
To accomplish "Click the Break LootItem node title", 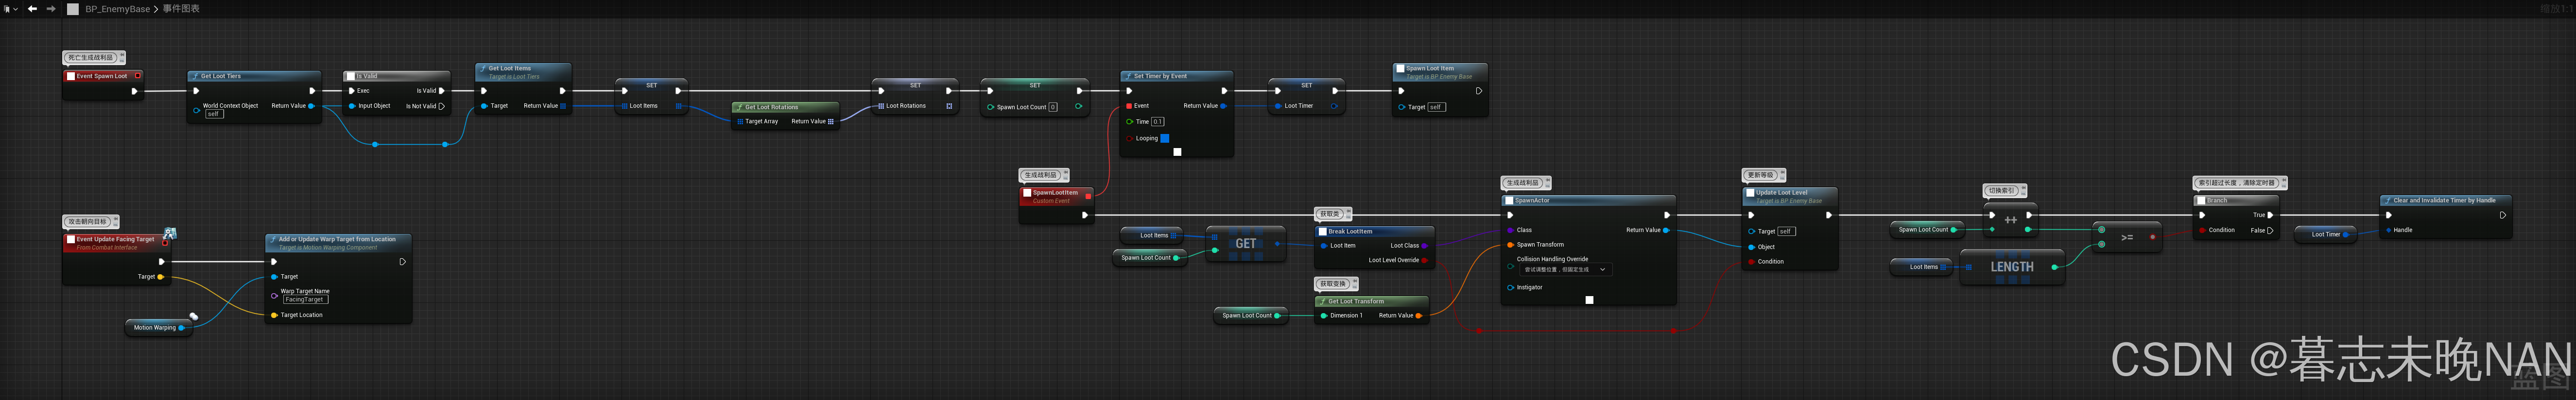I will pyautogui.click(x=1350, y=232).
